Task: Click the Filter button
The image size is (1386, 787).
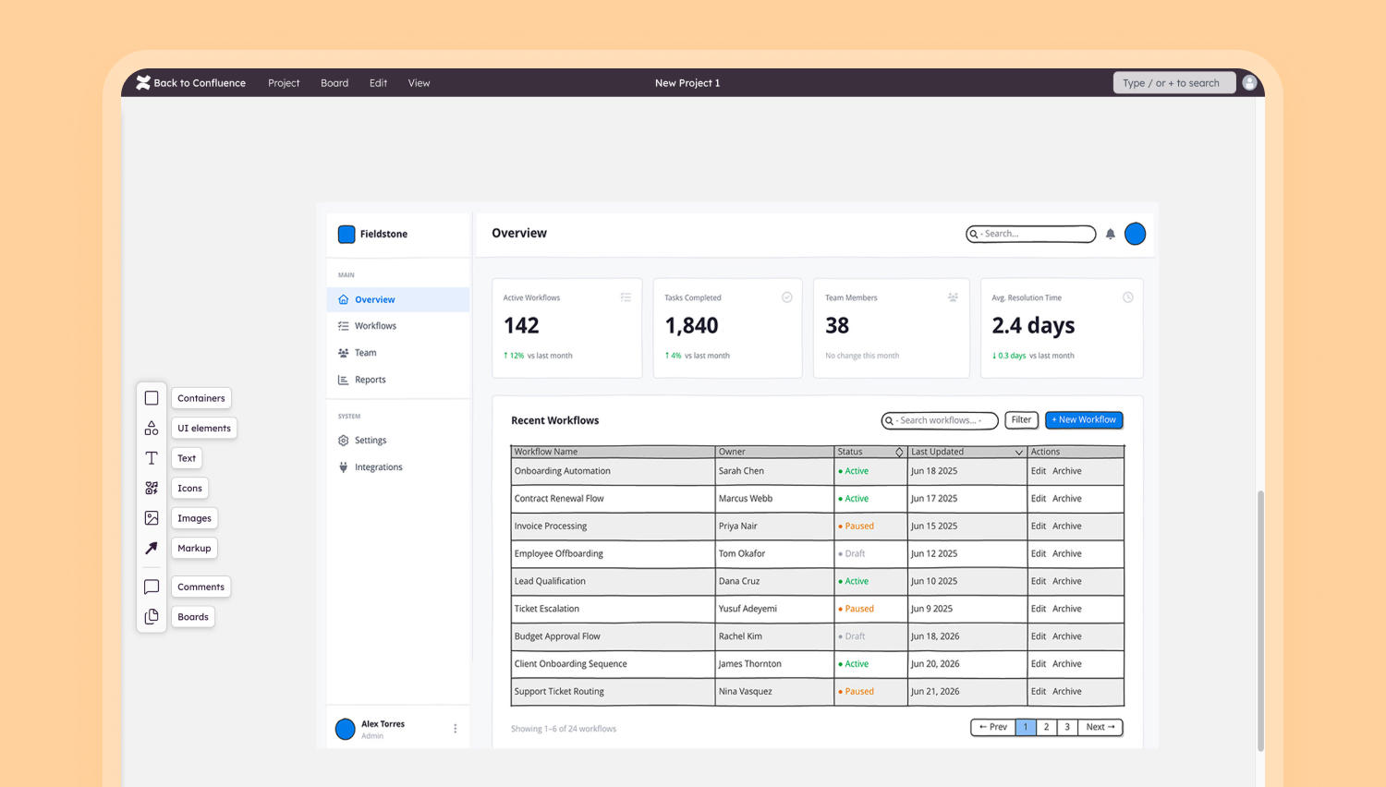Action: 1021,419
